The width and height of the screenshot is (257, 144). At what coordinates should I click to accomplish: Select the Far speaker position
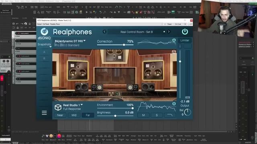[x=88, y=115]
